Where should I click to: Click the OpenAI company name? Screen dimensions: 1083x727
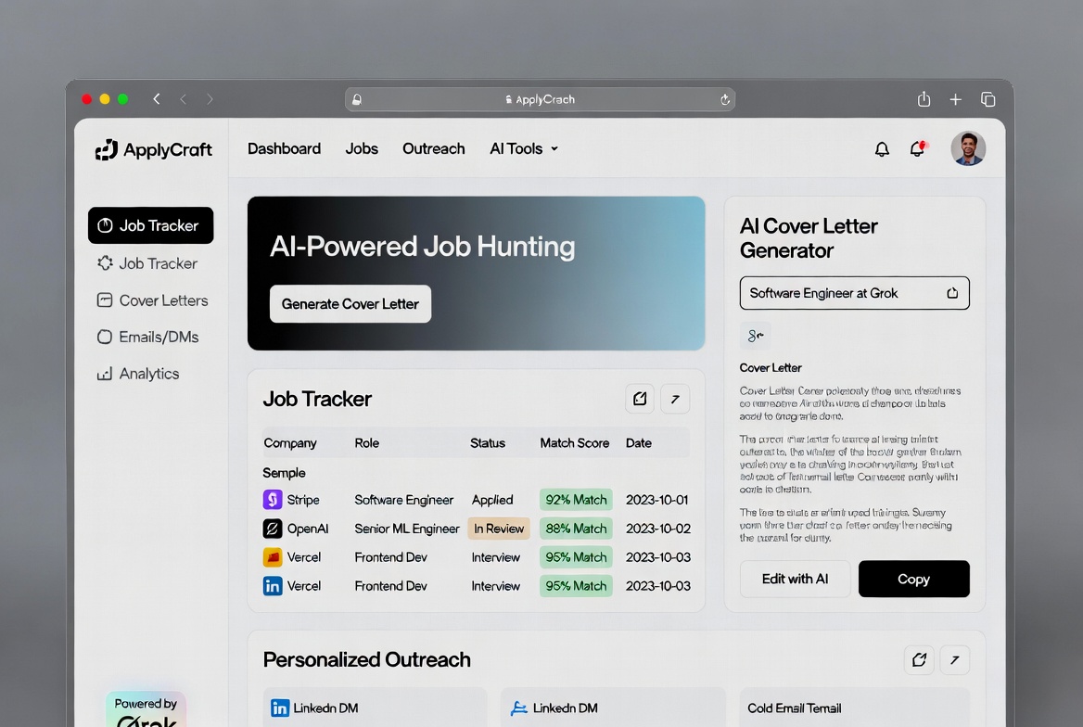click(307, 529)
